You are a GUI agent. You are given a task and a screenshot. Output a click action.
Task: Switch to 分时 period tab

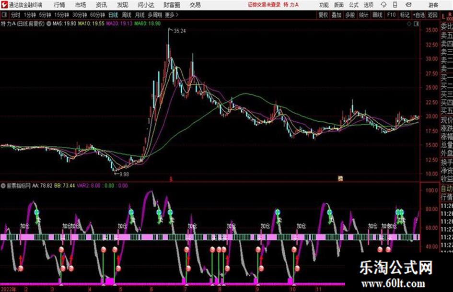(x=16, y=15)
